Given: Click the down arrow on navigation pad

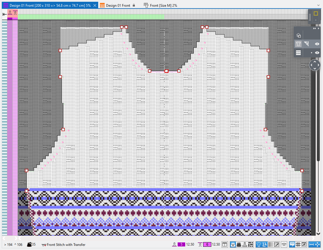Looking at the screenshot, I should pos(315,69).
